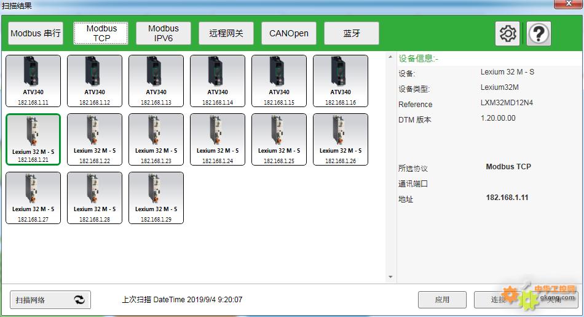Click the 扫描网络 scan network button
The height and width of the screenshot is (317, 584).
coord(50,300)
